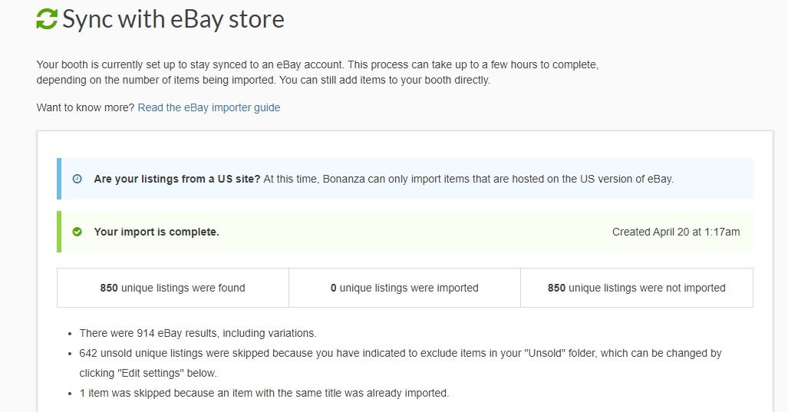Select '850 unique listings were not imported' cell
This screenshot has width=788, height=412.
637,288
